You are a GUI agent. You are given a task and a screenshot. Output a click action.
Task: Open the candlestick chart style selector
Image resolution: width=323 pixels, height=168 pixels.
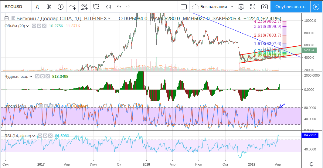click(x=49, y=6)
